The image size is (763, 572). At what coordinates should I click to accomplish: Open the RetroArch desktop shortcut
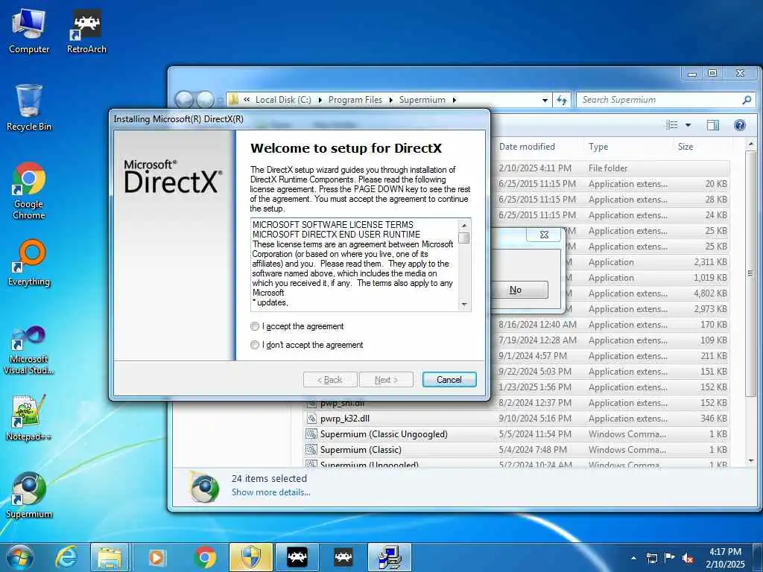point(86,31)
